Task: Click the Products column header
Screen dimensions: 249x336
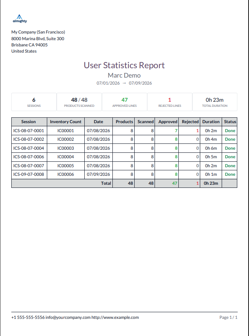Action: click(124, 122)
